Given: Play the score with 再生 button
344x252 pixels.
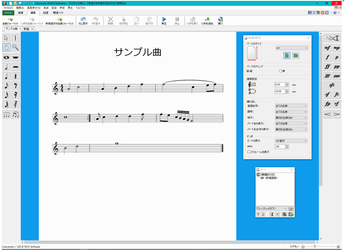Looking at the screenshot, I should [164, 21].
